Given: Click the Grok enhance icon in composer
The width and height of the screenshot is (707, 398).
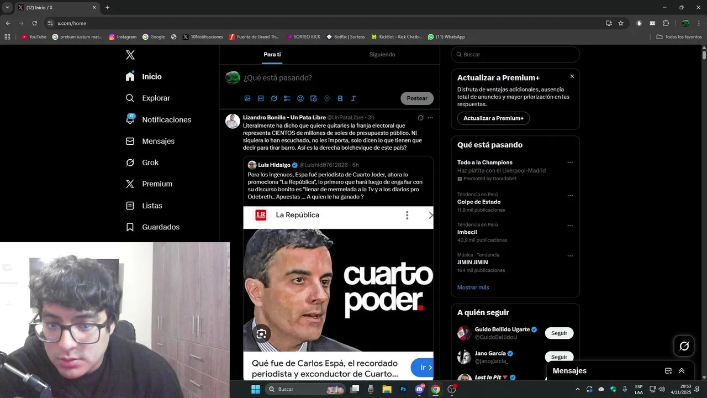Looking at the screenshot, I should (x=274, y=98).
